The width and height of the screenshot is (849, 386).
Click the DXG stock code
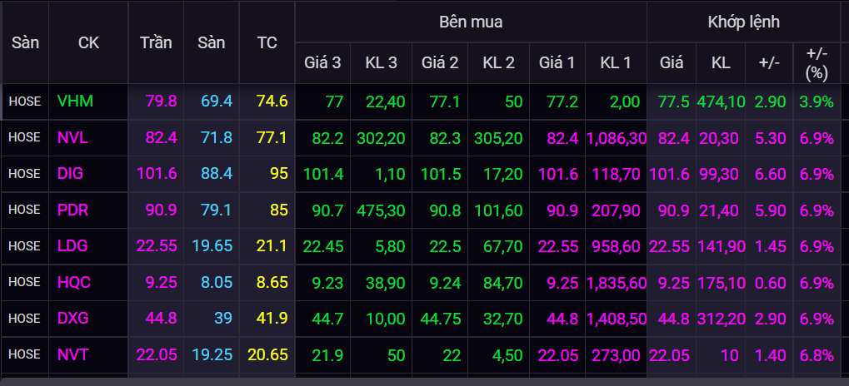(74, 318)
